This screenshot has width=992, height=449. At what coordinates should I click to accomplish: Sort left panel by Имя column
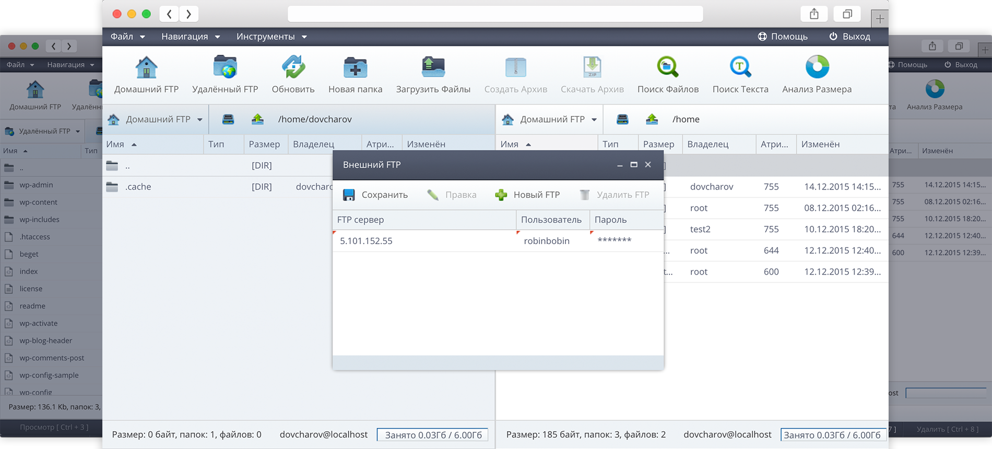pyautogui.click(x=152, y=144)
